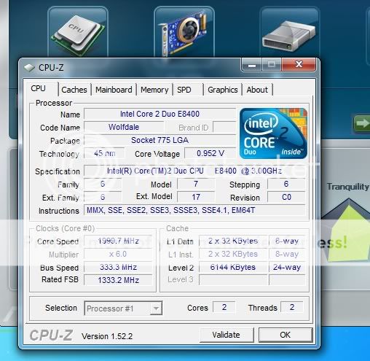The width and height of the screenshot is (370, 361).
Task: Click the L1 Inst. 2 x 32 KBytes value
Action: tap(233, 254)
